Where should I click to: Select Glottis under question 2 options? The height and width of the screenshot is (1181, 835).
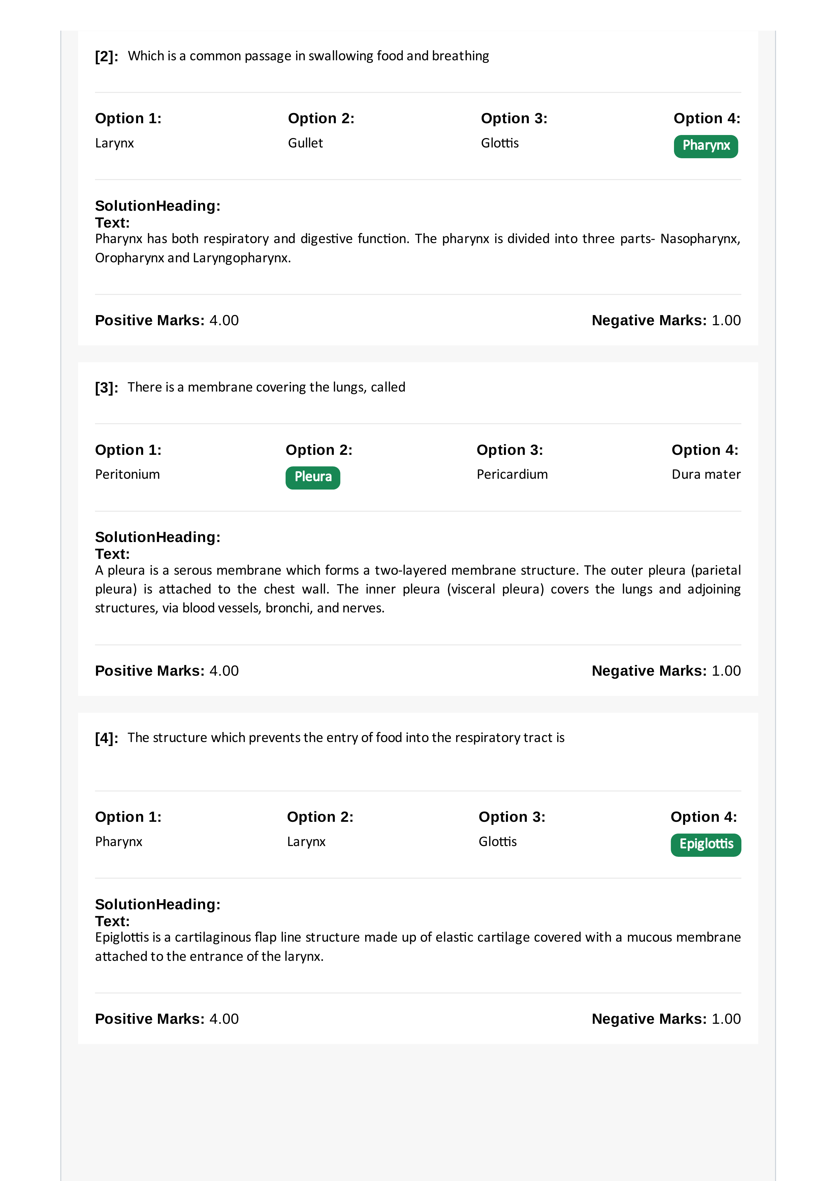coord(500,143)
